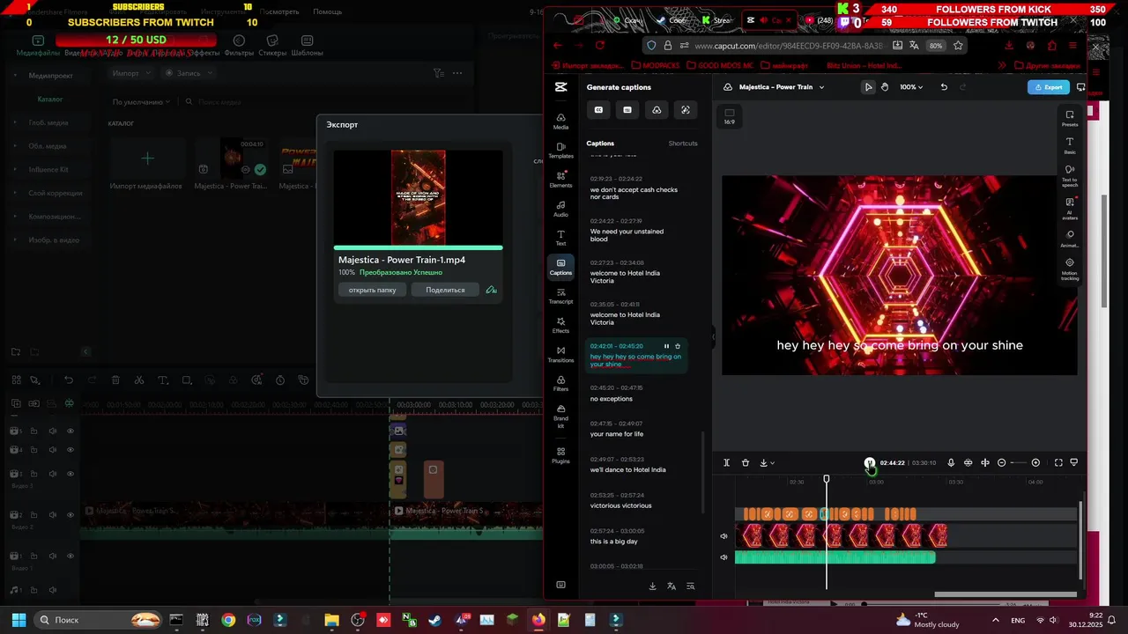Open the Шаблоны tab in Filmora
The width and height of the screenshot is (1128, 634).
pyautogui.click(x=308, y=46)
